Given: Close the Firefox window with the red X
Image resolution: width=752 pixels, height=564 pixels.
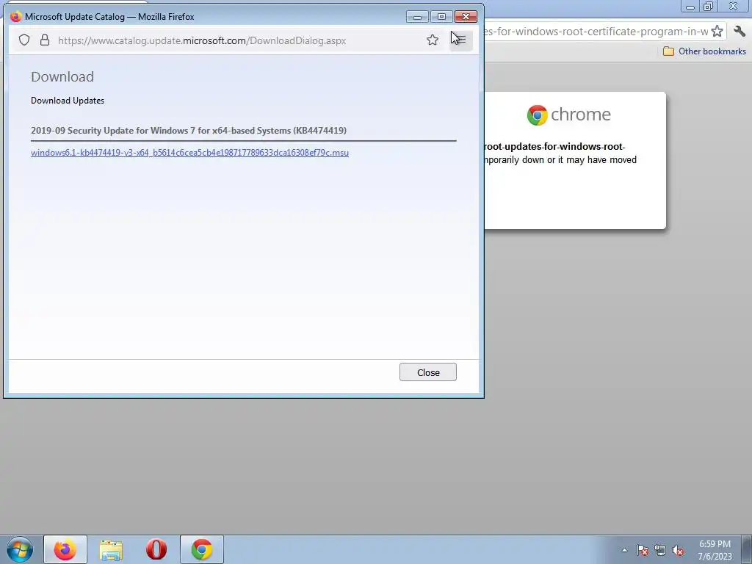Looking at the screenshot, I should coord(466,17).
